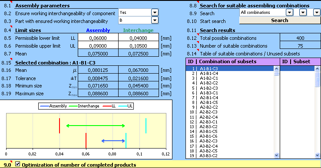Open the Part B dropdown arrow
The height and width of the screenshot is (168, 321).
pyautogui.click(x=155, y=20)
